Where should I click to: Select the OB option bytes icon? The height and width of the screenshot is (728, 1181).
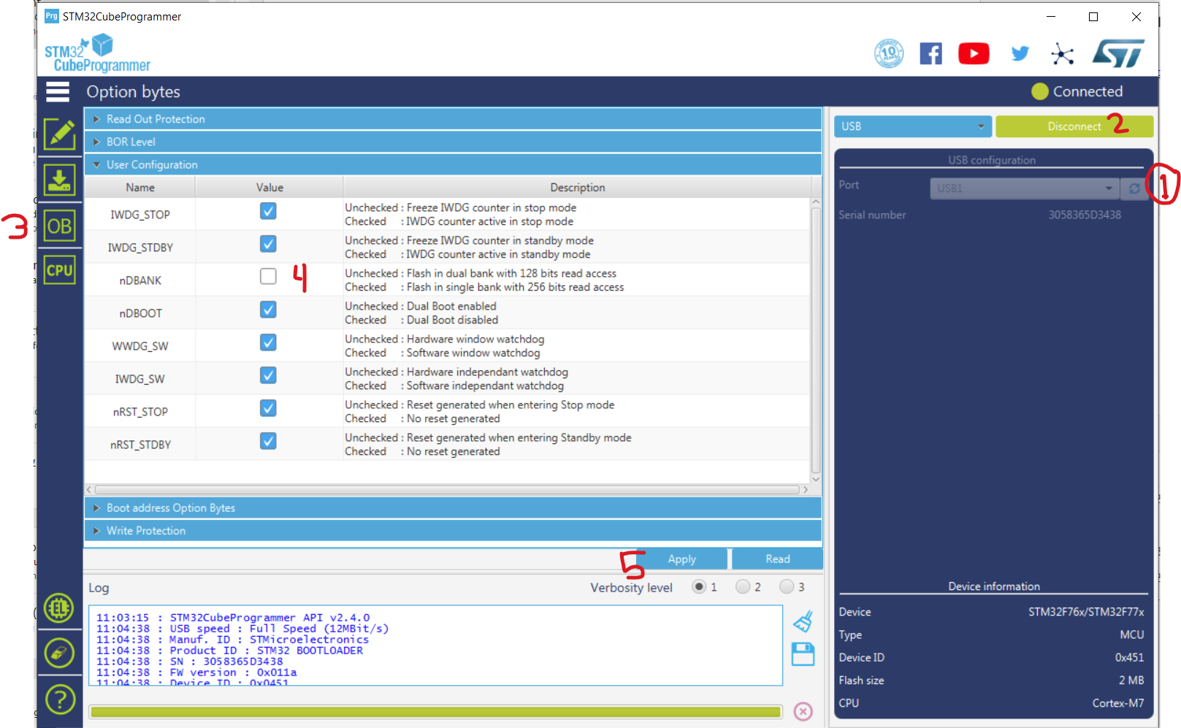(59, 226)
